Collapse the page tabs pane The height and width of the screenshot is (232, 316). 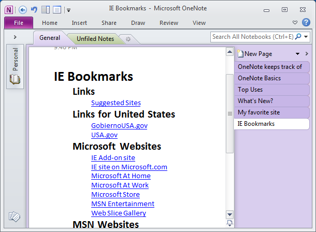click(307, 54)
